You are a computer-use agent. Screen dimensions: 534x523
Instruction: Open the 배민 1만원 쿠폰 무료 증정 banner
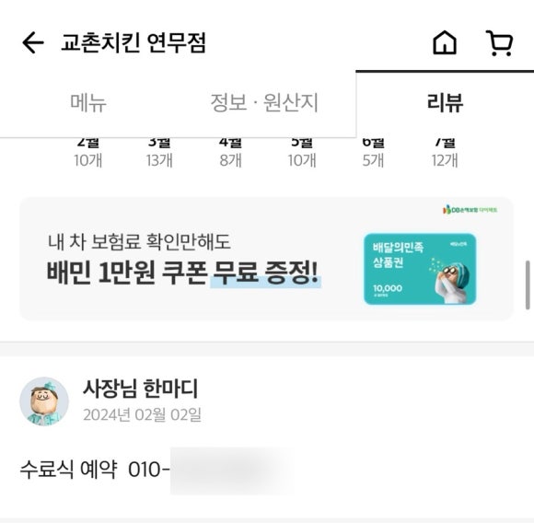266,259
